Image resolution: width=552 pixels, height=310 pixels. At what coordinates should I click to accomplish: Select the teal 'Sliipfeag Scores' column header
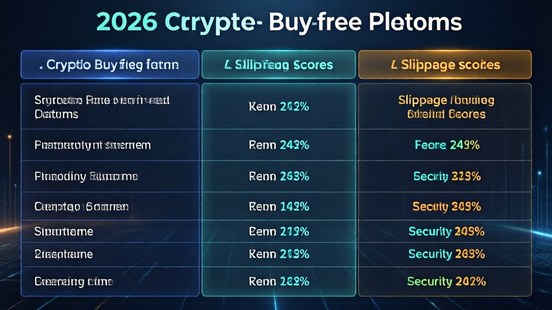pos(279,65)
